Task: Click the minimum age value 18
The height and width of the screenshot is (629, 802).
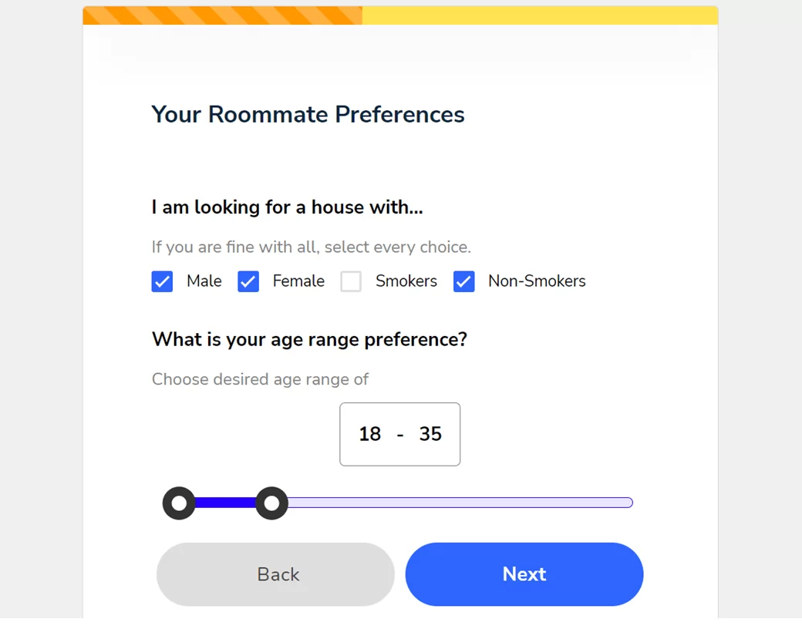Action: [x=370, y=434]
